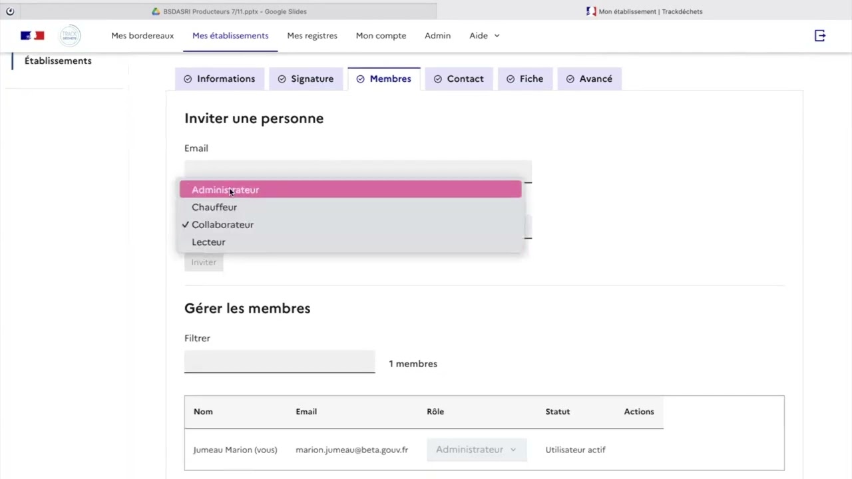The width and height of the screenshot is (852, 479).
Task: Select the Fiche tab
Action: click(x=525, y=79)
